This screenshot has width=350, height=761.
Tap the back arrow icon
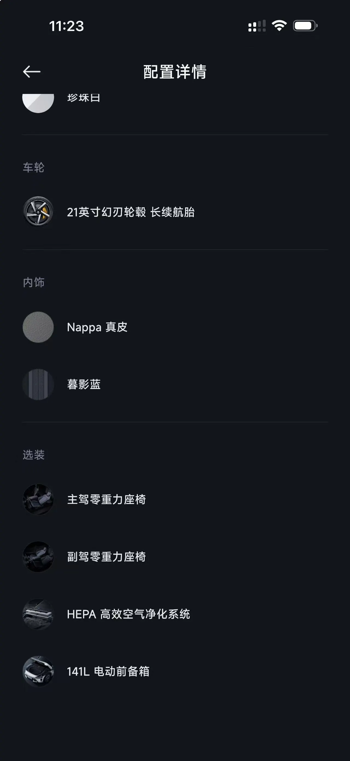point(31,71)
